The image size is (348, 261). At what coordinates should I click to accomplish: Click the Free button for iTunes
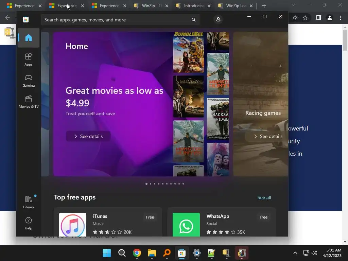point(150,217)
